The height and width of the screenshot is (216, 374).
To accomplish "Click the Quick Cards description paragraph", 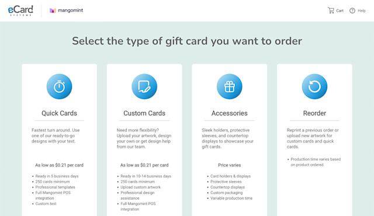I will tap(56, 136).
